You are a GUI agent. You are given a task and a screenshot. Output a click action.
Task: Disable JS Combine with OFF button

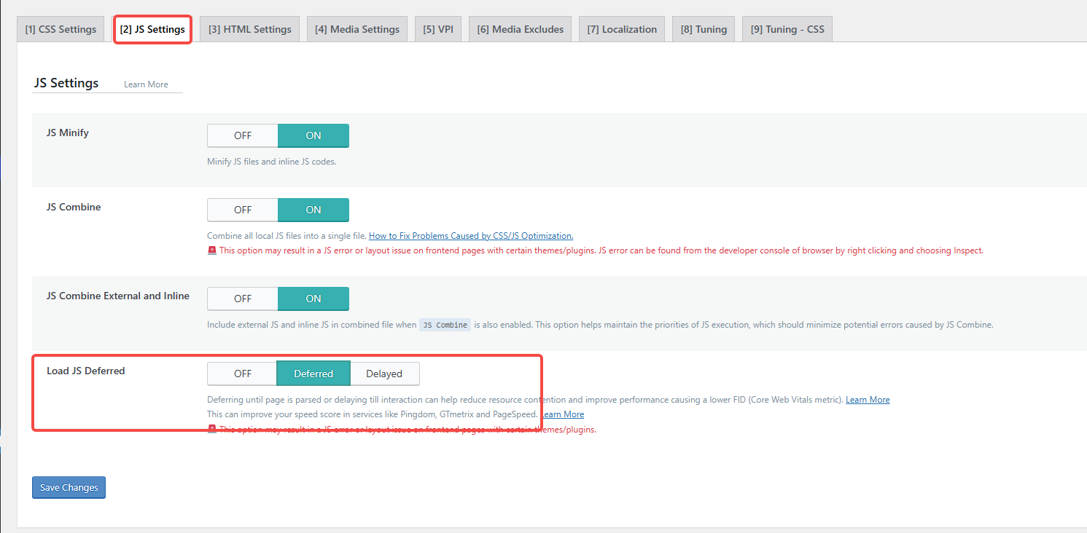point(243,210)
